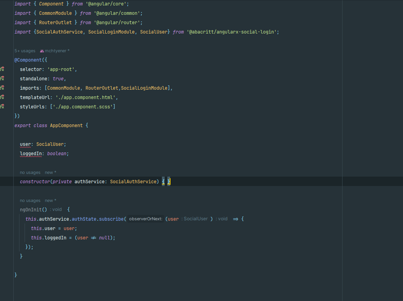Open 'no usages' hint above ngOnInit

30,200
